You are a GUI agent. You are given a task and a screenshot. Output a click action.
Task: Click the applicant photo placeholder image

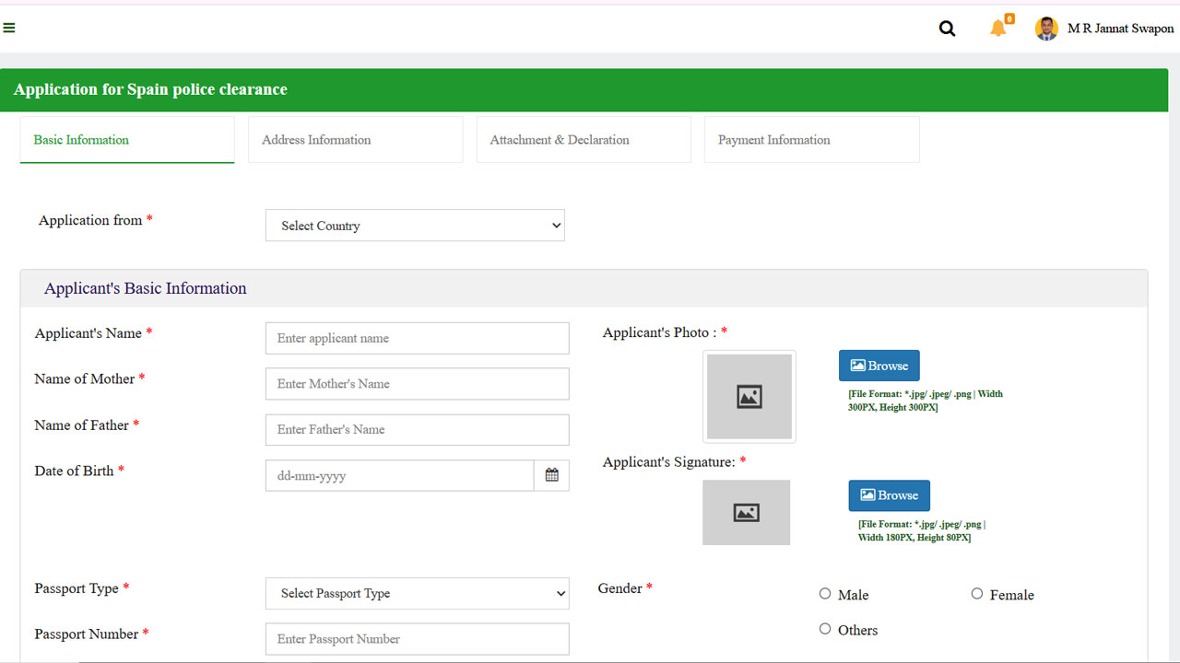tap(749, 397)
